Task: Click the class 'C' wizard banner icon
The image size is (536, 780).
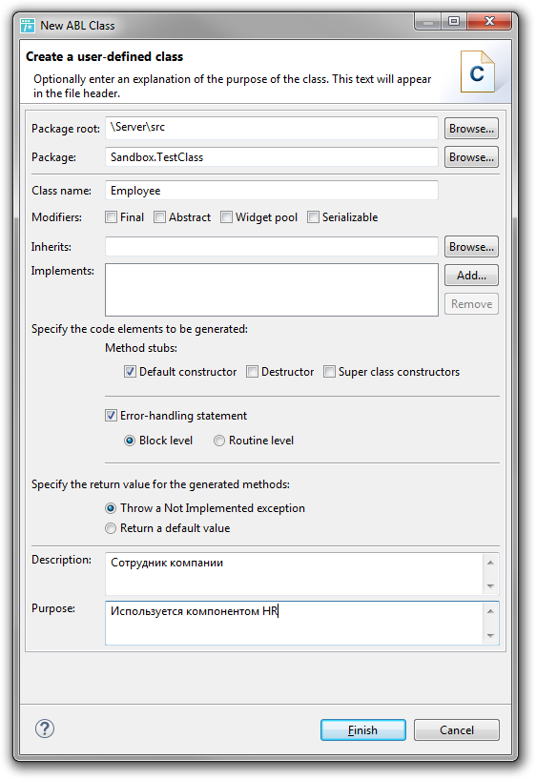Action: pos(477,72)
